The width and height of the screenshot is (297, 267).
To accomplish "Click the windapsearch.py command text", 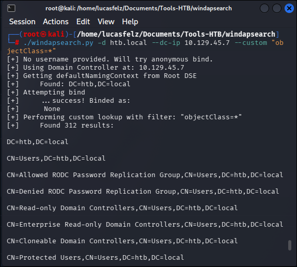I will [x=58, y=43].
